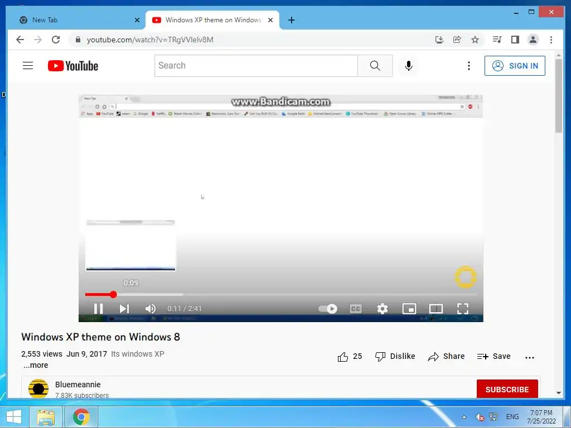Click scrollbar down arrow of the page
The width and height of the screenshot is (571, 428).
coord(559,393)
